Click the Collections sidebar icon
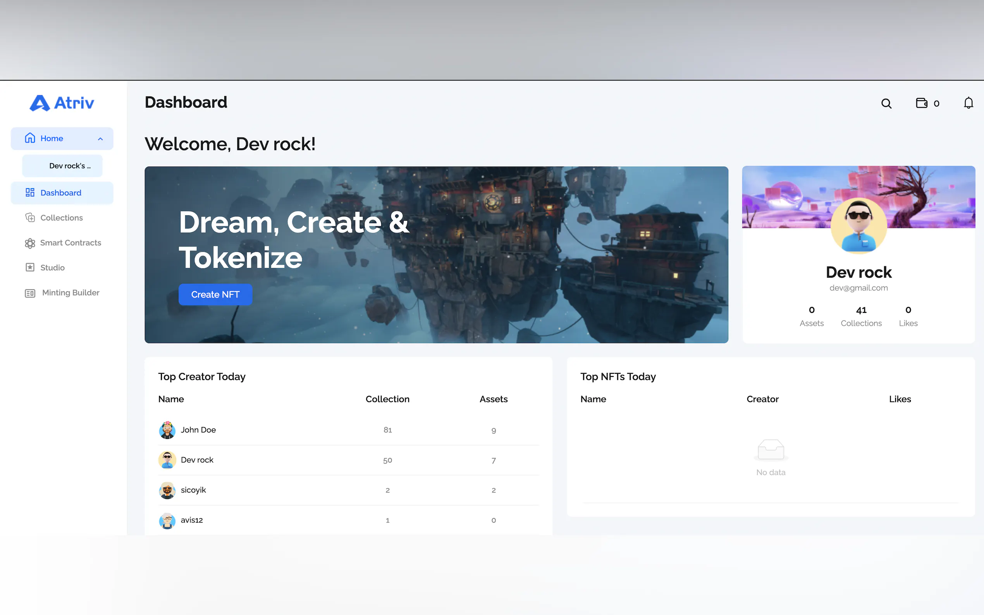Image resolution: width=984 pixels, height=615 pixels. (30, 218)
